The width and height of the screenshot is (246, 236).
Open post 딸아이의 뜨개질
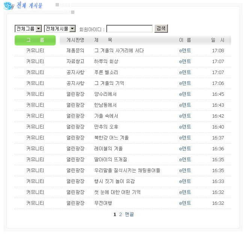click(110, 160)
